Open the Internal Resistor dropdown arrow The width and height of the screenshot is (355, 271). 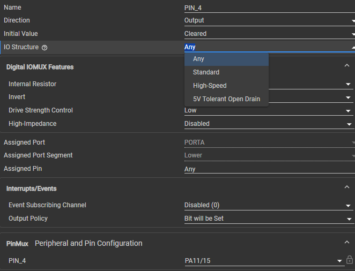pyautogui.click(x=348, y=84)
